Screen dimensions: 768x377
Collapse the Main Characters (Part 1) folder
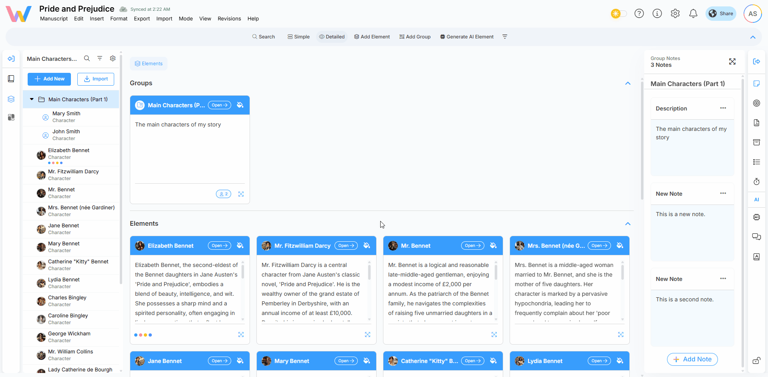tap(32, 99)
